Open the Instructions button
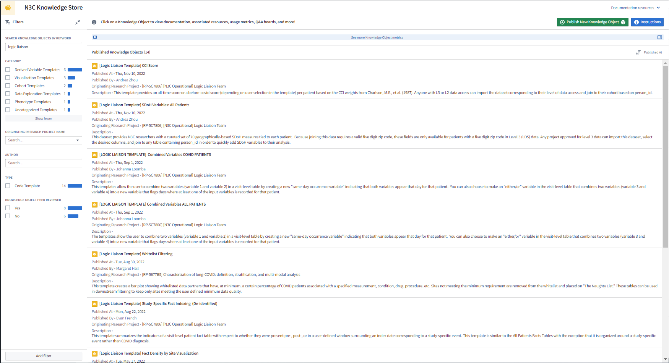Image resolution: width=669 pixels, height=363 pixels. [x=647, y=22]
